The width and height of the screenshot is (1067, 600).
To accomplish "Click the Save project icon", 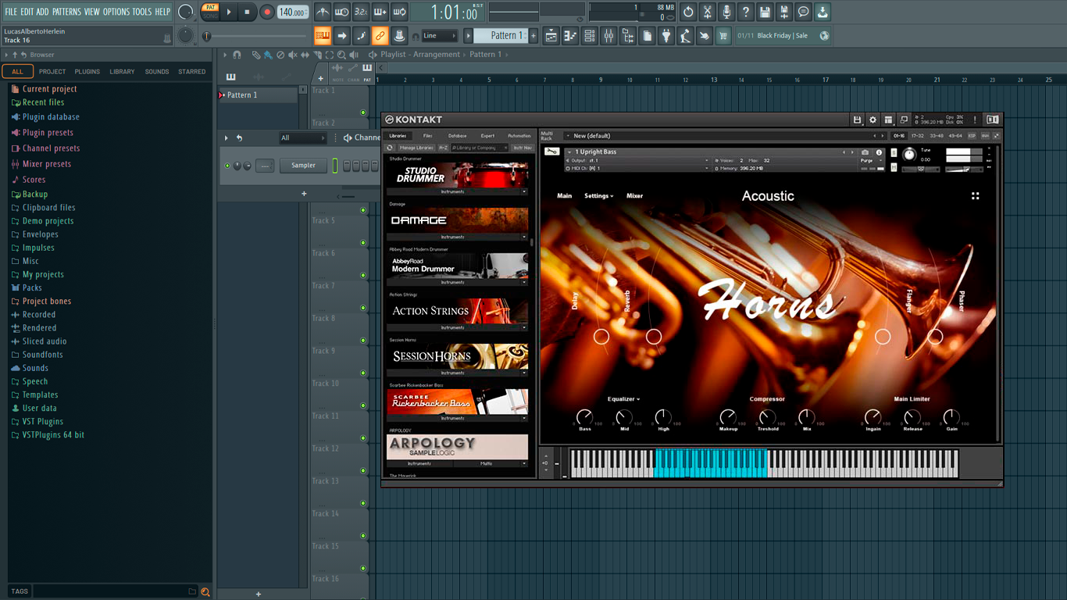I will 765,12.
